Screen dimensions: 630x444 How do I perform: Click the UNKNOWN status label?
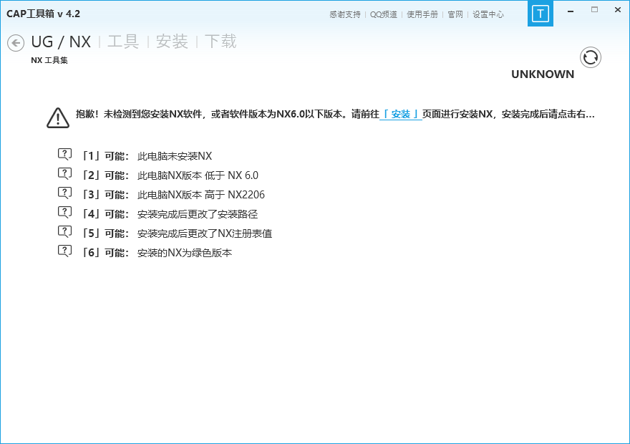543,74
